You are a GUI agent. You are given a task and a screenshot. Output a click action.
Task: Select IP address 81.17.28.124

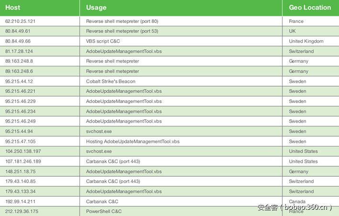coord(19,51)
